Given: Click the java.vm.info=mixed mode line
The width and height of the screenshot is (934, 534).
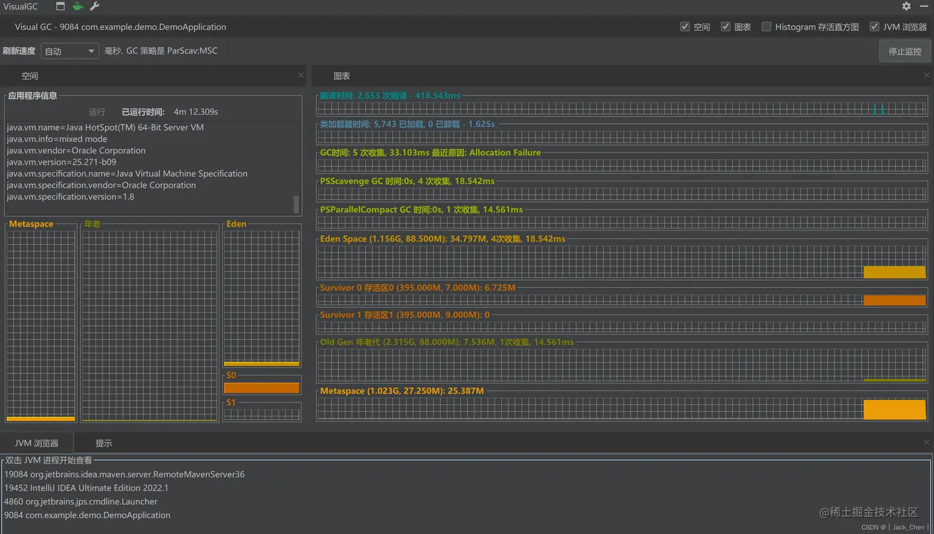Looking at the screenshot, I should (x=57, y=139).
